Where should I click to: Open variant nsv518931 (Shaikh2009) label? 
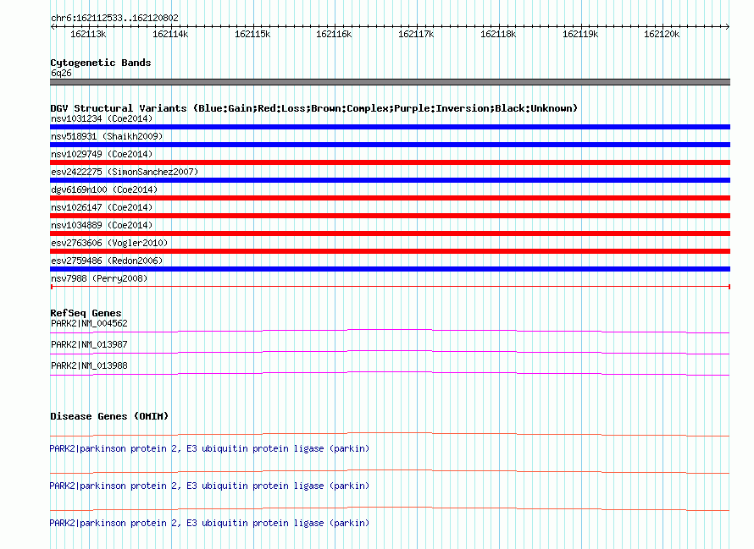coord(107,136)
